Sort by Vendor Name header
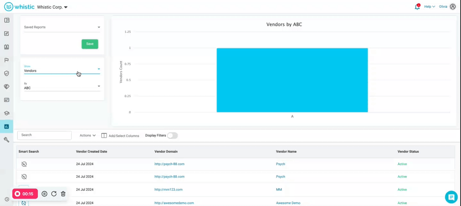Image resolution: width=461 pixels, height=206 pixels. tap(286, 152)
